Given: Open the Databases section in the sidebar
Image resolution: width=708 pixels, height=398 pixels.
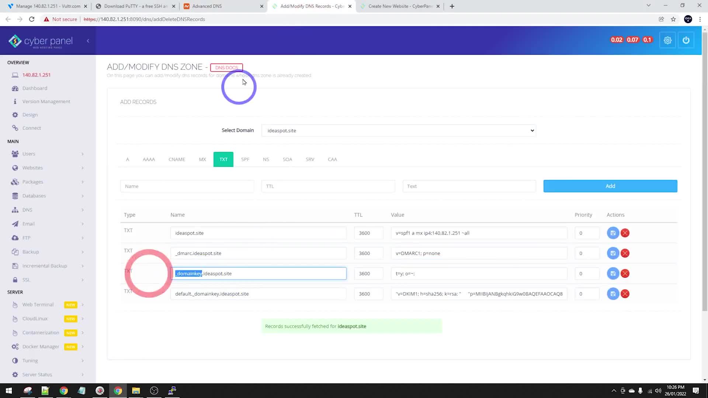Looking at the screenshot, I should [34, 196].
